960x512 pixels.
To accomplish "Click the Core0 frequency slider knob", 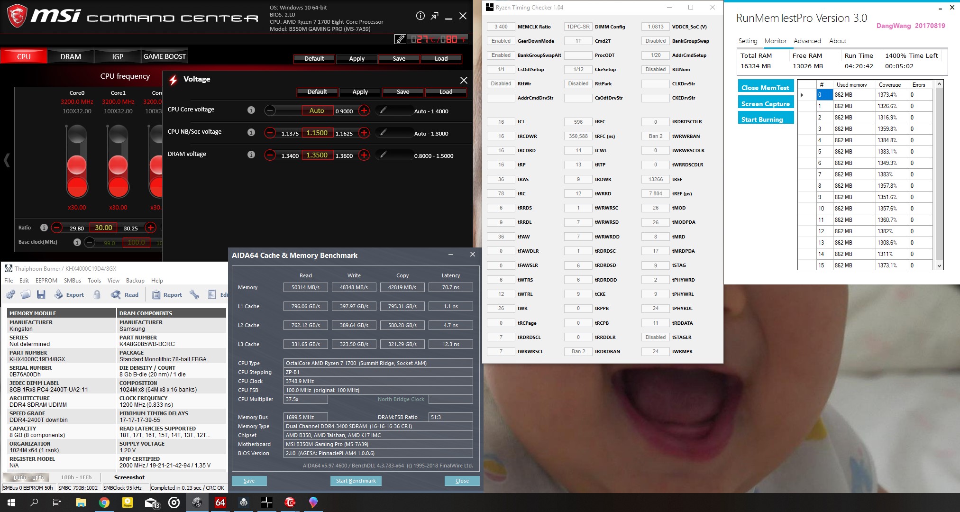I will tap(77, 165).
